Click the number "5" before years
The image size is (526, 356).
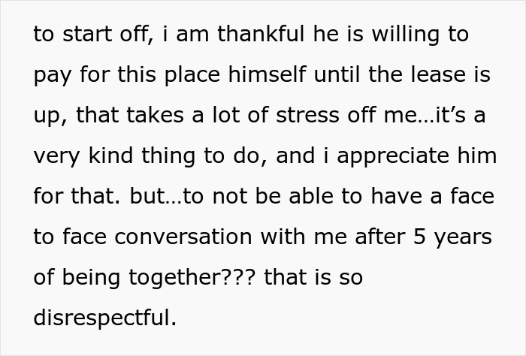tap(419, 237)
